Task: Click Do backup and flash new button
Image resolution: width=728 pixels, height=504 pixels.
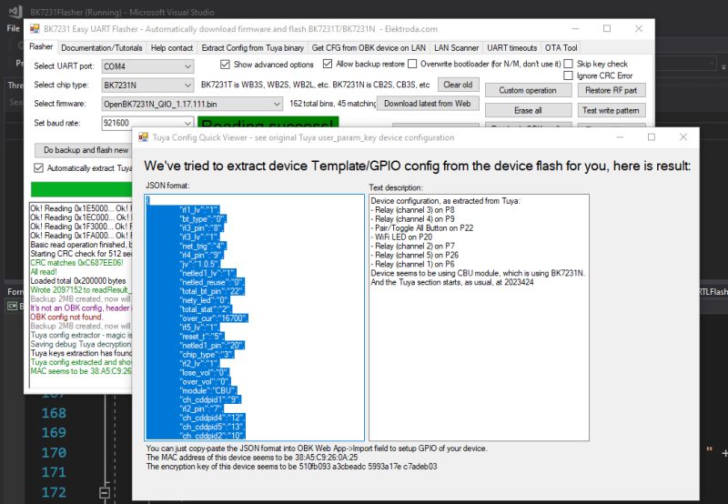Action: click(84, 150)
